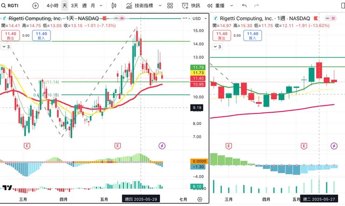The width and height of the screenshot is (345, 206).
Task: Click the daily chart title Rigetti Computing 1天
Action: click(54, 18)
